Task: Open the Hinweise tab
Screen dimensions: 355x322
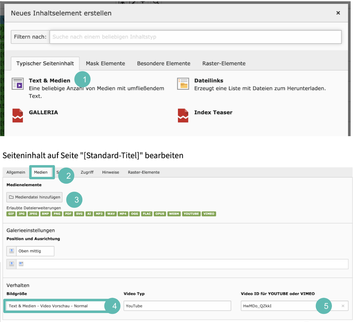Action: (110, 172)
